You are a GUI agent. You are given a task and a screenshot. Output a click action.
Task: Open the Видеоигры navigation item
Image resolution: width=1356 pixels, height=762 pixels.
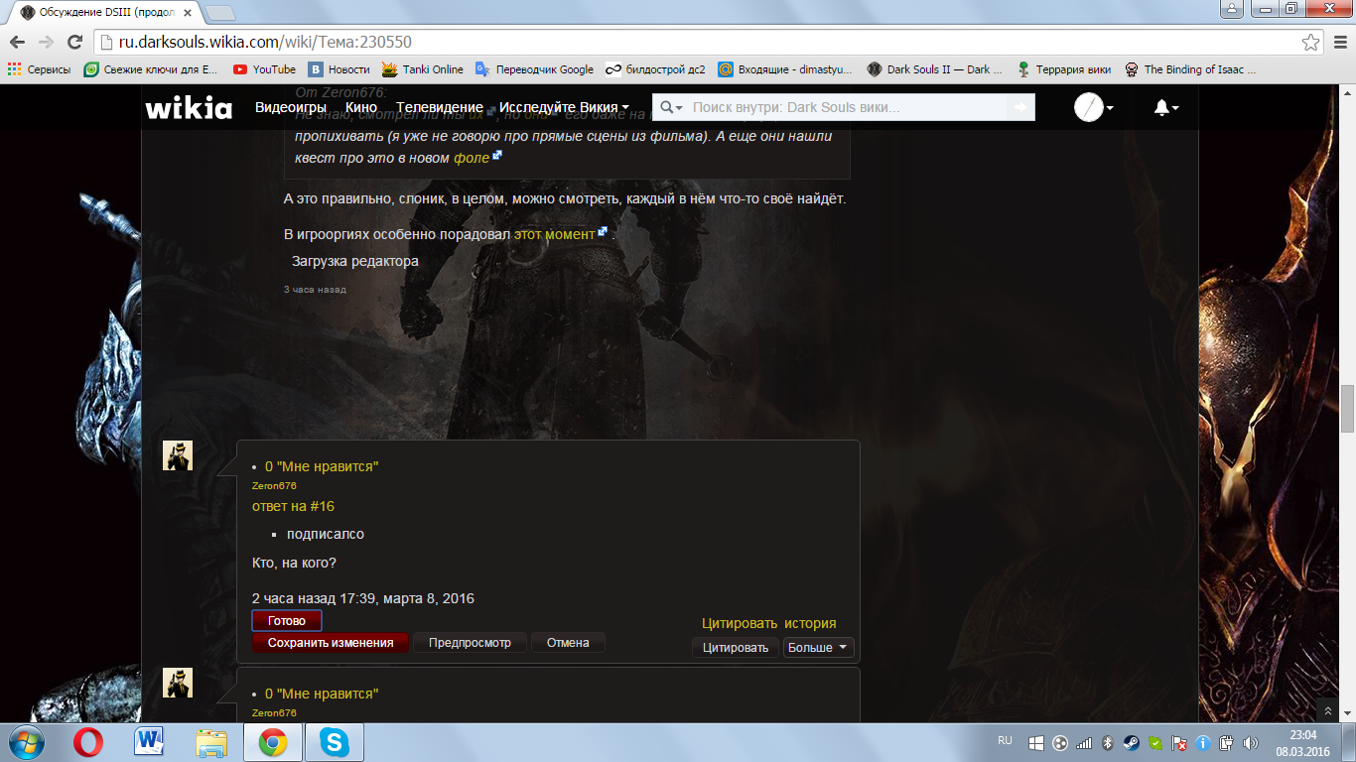point(292,107)
